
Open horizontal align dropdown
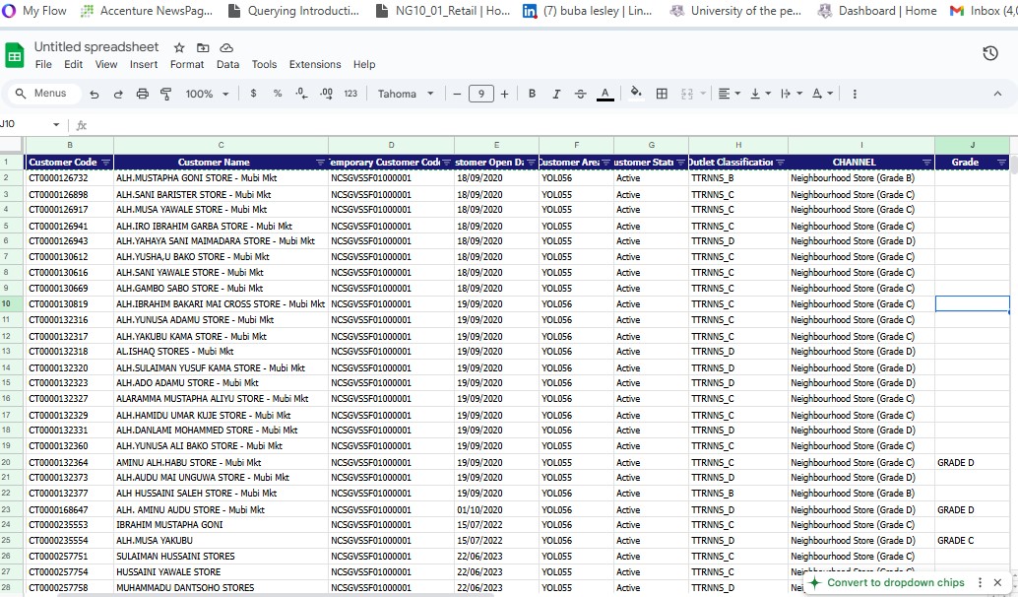point(730,94)
